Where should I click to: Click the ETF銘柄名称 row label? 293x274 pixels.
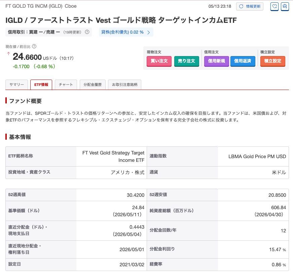pos(21,156)
